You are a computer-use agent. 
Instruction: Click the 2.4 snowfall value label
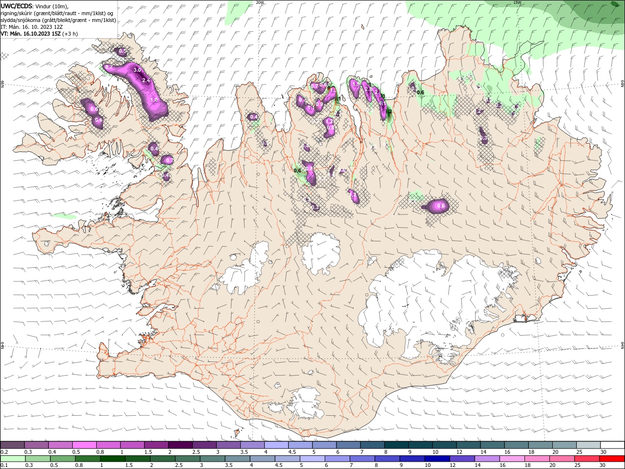point(146,80)
